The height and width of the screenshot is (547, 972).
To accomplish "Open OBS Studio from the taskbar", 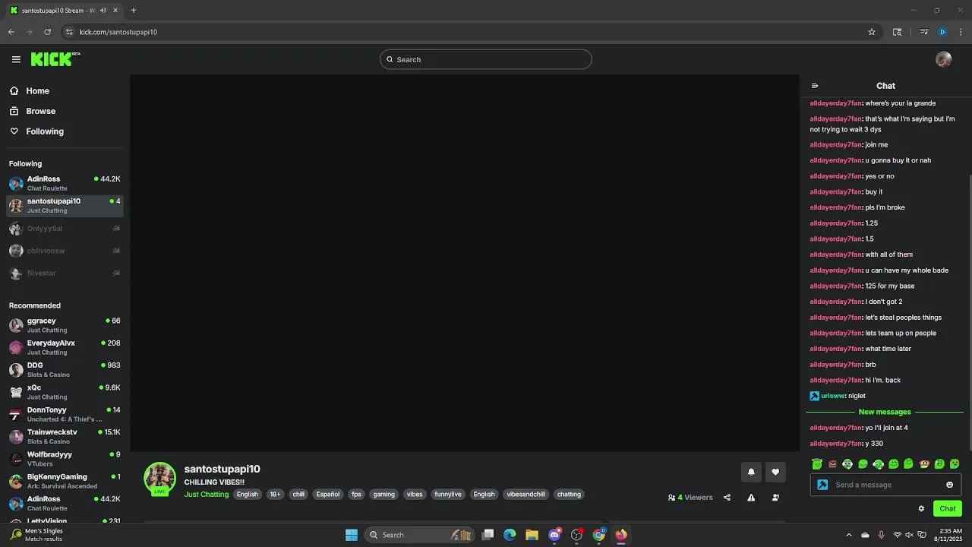I will (576, 535).
